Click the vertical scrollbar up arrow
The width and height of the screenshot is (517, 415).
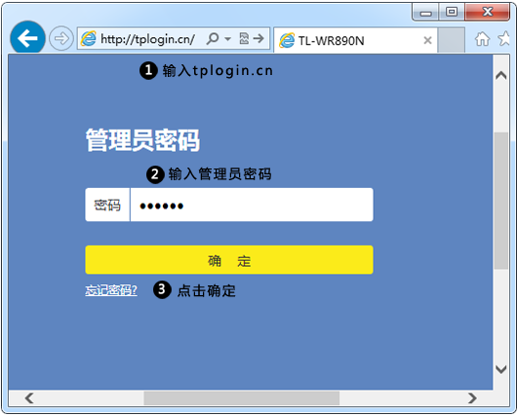click(501, 75)
